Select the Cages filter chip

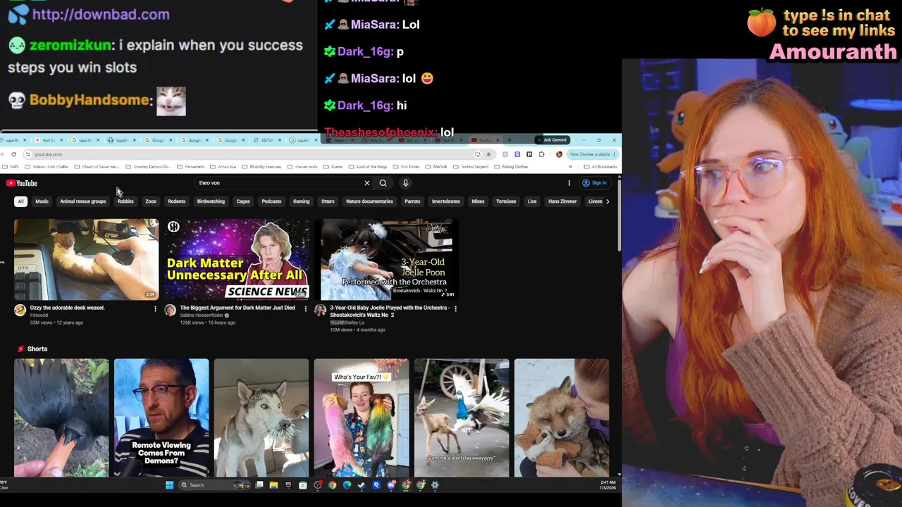[243, 201]
